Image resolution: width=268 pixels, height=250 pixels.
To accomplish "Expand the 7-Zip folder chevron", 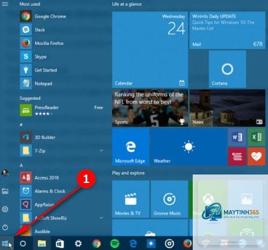I will (x=102, y=150).
